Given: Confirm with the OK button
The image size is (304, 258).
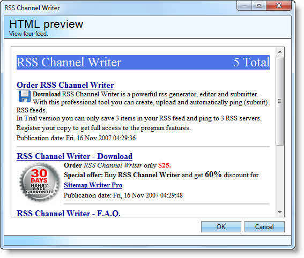Looking at the screenshot, I should click(x=221, y=226).
